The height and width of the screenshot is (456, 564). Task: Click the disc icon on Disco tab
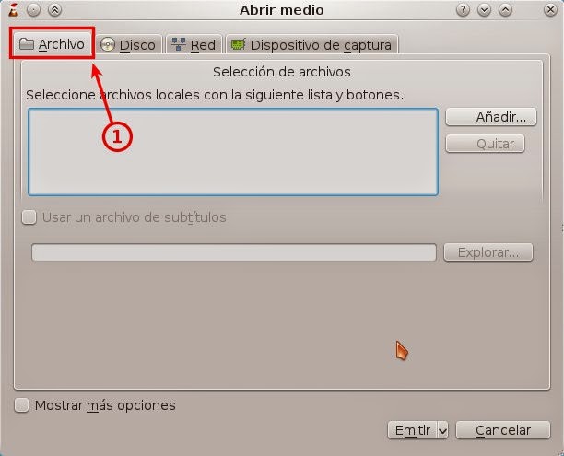click(107, 45)
